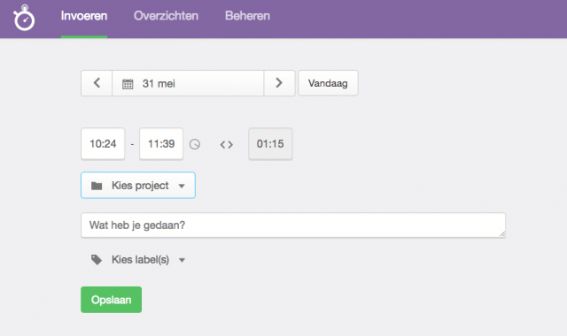Open the 31 mei date picker
567x336 pixels.
188,83
